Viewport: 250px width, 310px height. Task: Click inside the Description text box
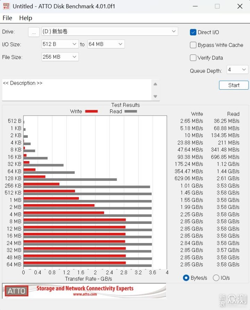(x=77, y=90)
